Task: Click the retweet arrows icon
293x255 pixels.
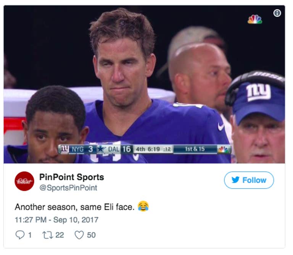Action: [48, 235]
